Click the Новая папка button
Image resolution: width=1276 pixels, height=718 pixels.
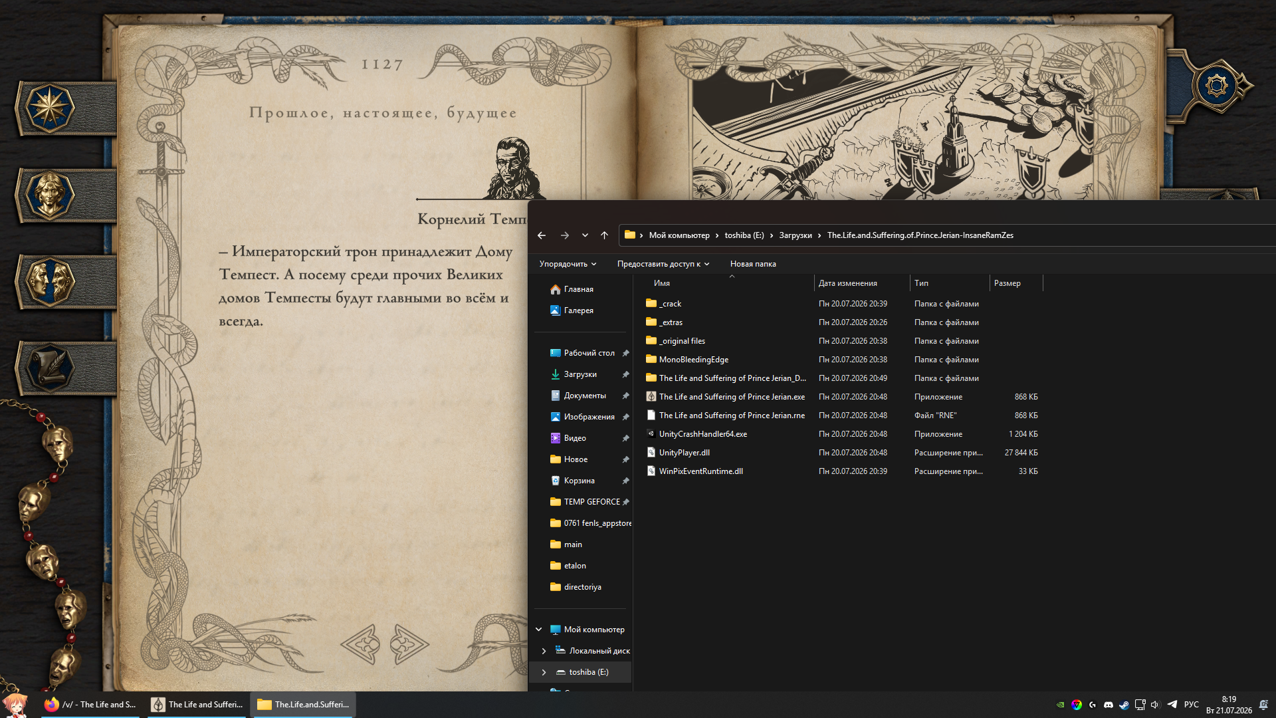pyautogui.click(x=753, y=264)
